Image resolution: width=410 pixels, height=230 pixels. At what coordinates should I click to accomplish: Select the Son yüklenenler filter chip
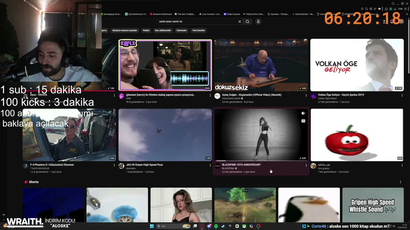tap(163, 30)
